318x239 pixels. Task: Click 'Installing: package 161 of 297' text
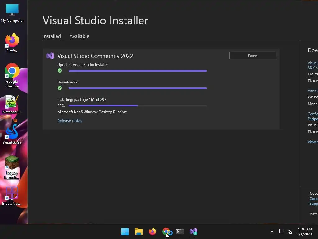click(82, 99)
